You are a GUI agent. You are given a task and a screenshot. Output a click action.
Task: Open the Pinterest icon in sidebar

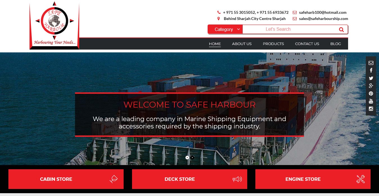coord(371,93)
